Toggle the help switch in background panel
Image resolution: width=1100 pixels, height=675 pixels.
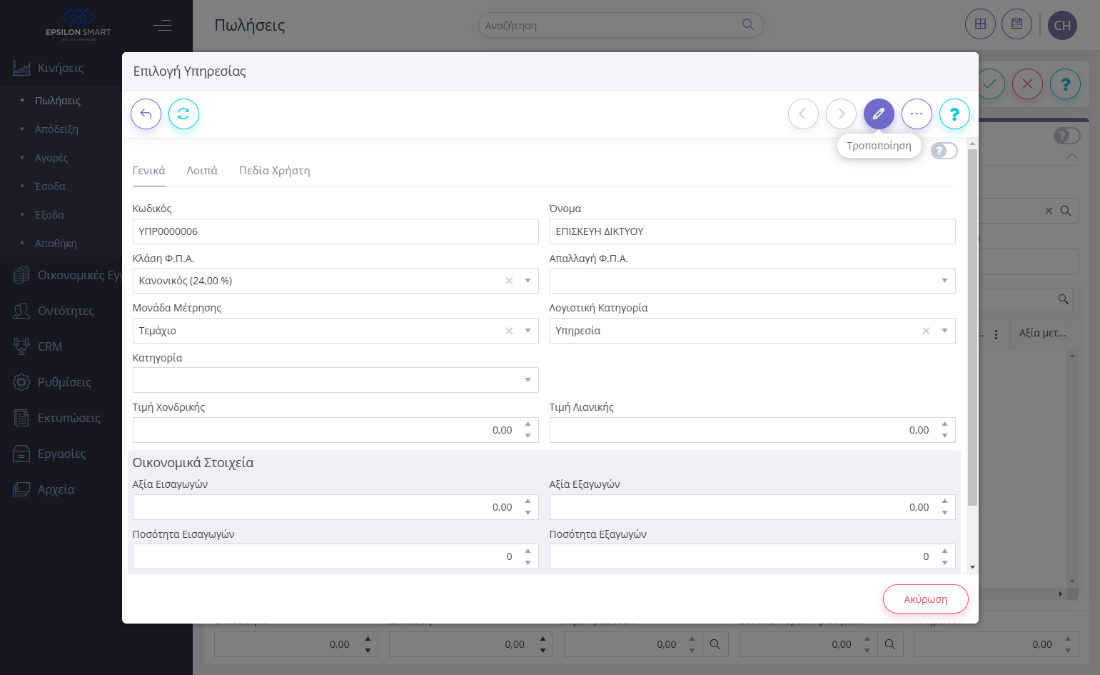(1067, 136)
